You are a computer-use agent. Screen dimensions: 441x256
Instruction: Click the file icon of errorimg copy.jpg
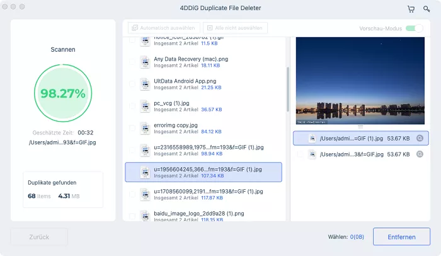click(145, 128)
